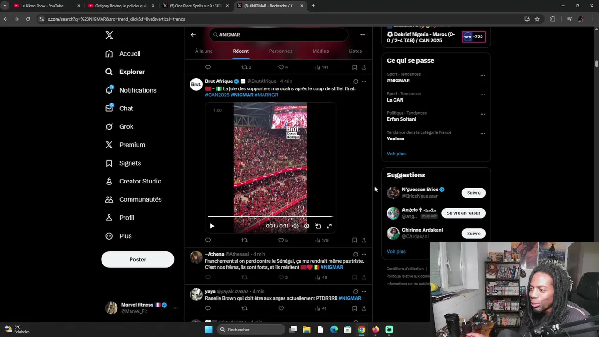Image resolution: width=599 pixels, height=337 pixels.
Task: Mute the video sound
Action: pyautogui.click(x=295, y=226)
